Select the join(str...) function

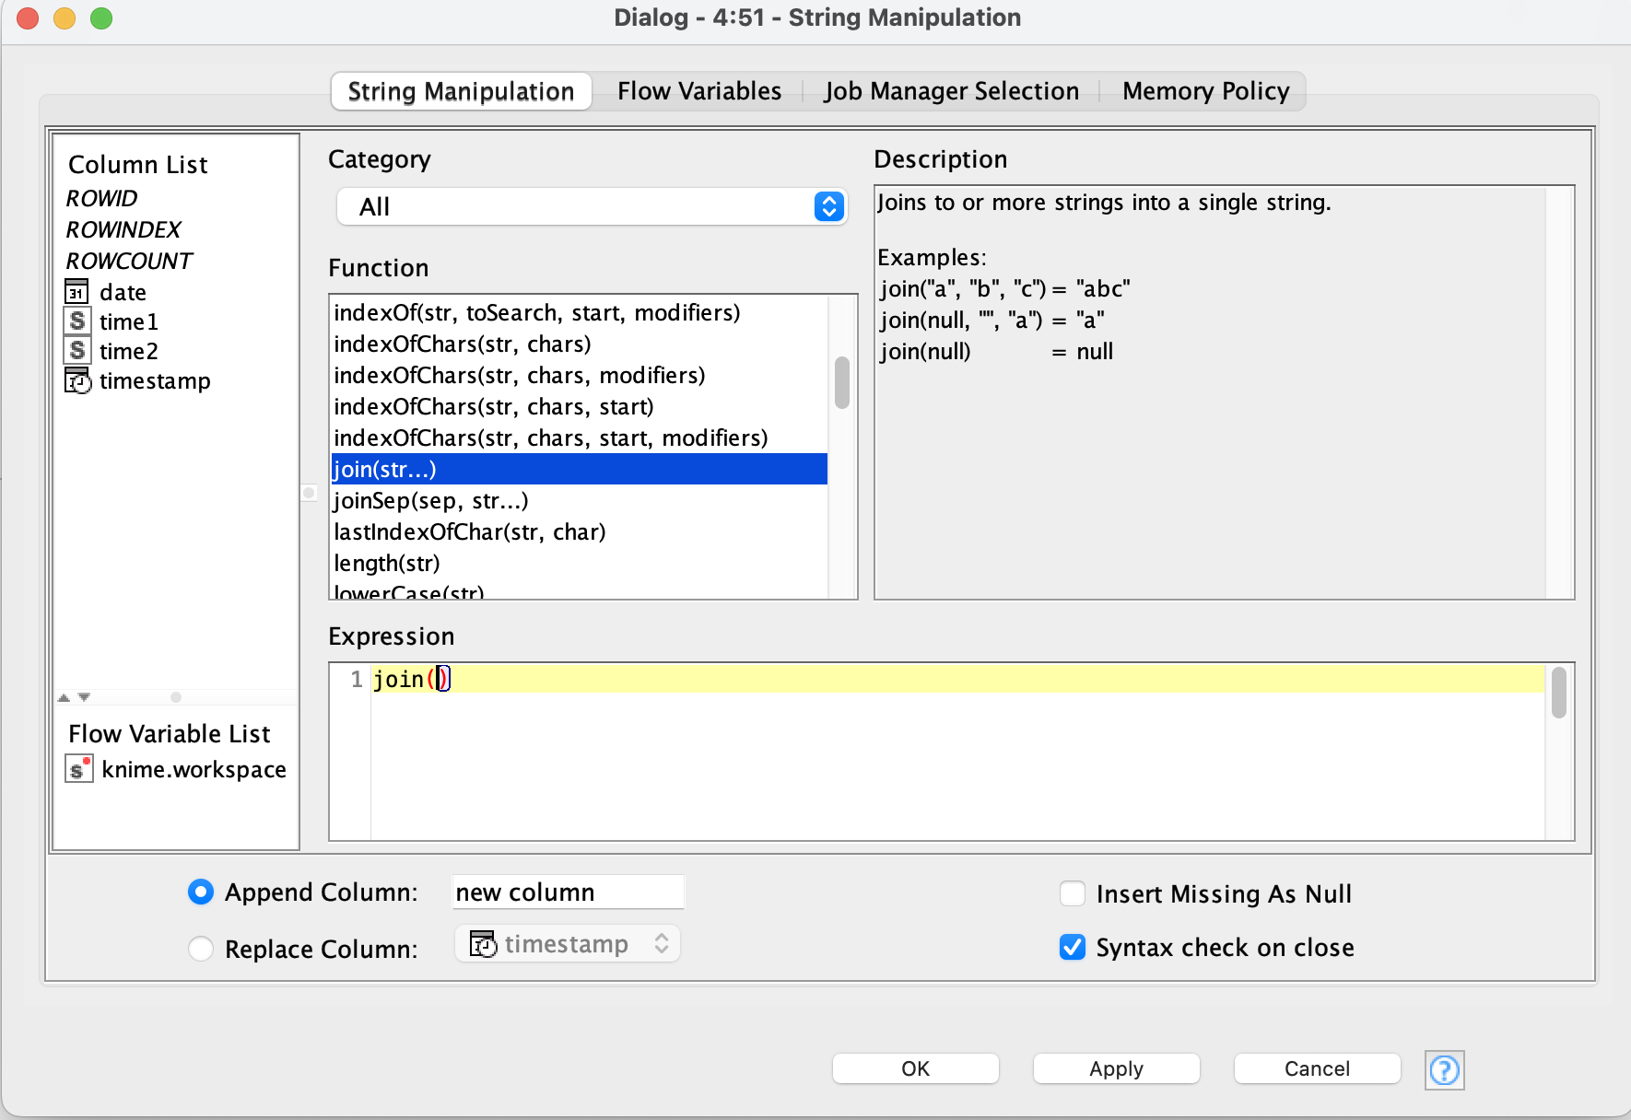(x=579, y=469)
